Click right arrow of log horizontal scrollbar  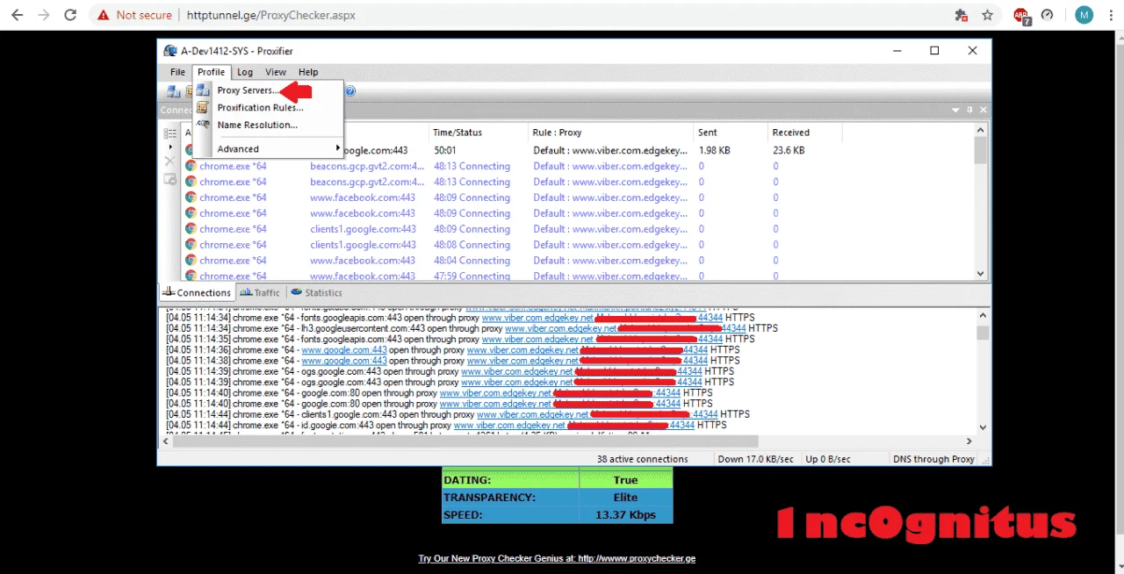click(969, 441)
